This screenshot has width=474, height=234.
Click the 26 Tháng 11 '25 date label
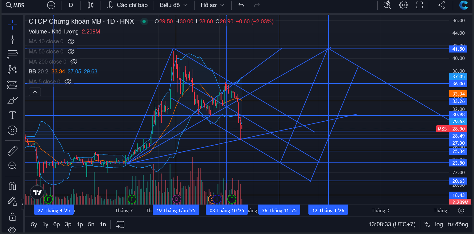pyautogui.click(x=279, y=210)
